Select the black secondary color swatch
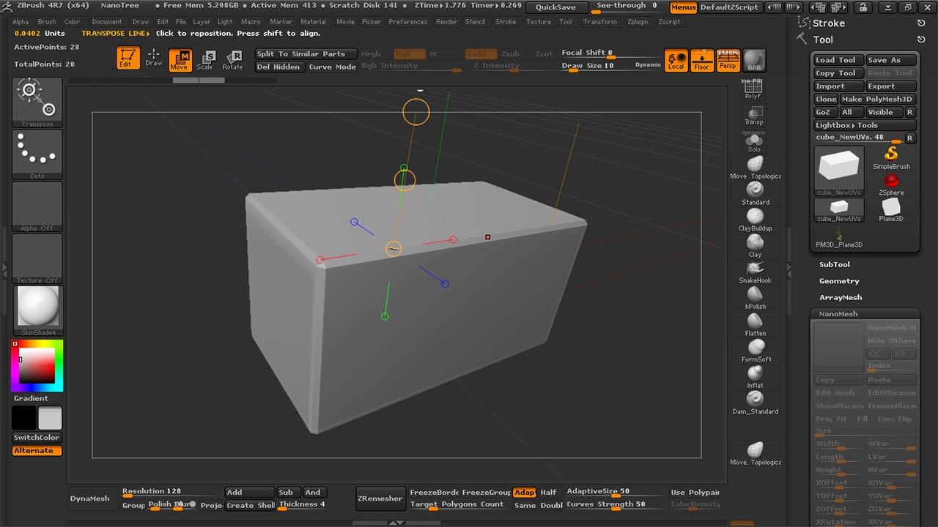This screenshot has width=938, height=527. click(24, 419)
